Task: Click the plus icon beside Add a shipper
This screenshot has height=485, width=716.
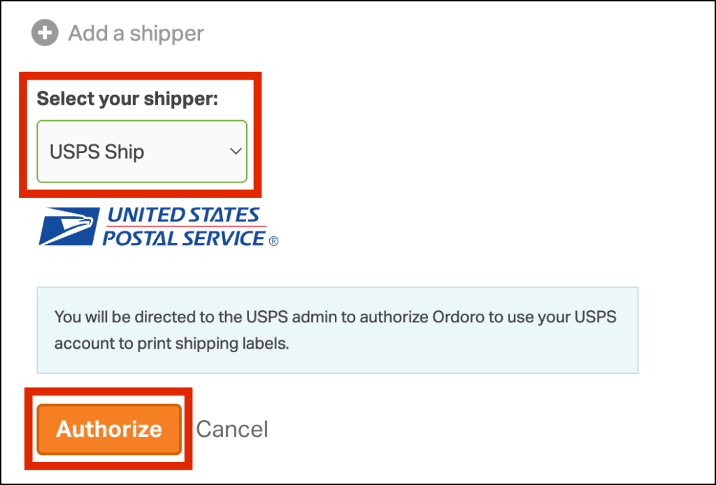Action: coord(45,34)
